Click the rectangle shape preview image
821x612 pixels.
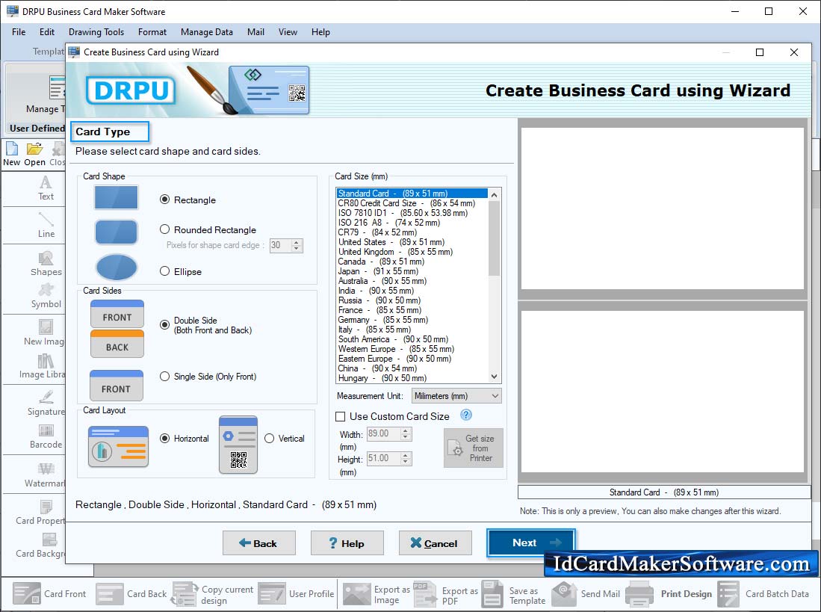point(116,197)
